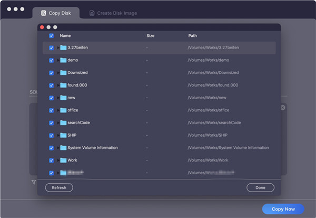Click the SHIP folder icon
Image resolution: width=316 pixels, height=218 pixels.
(x=63, y=135)
